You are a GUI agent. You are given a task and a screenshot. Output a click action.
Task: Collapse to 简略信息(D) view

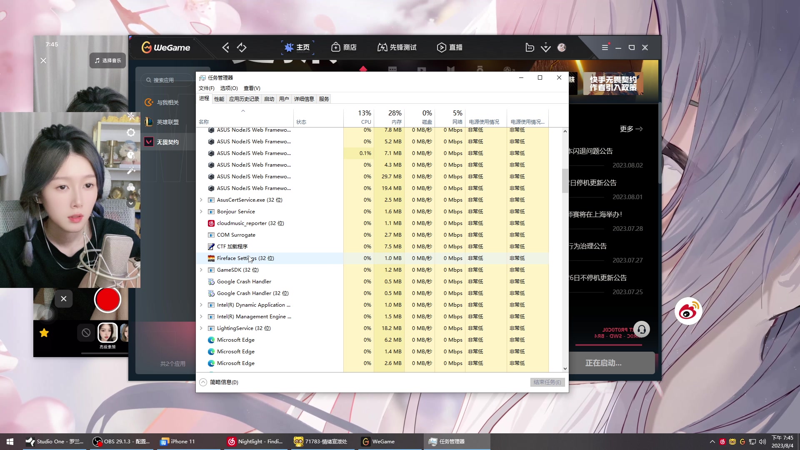click(219, 382)
